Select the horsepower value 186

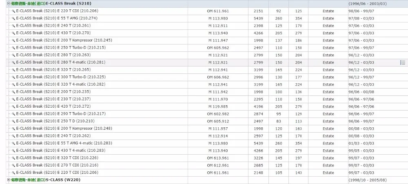coord(299,40)
